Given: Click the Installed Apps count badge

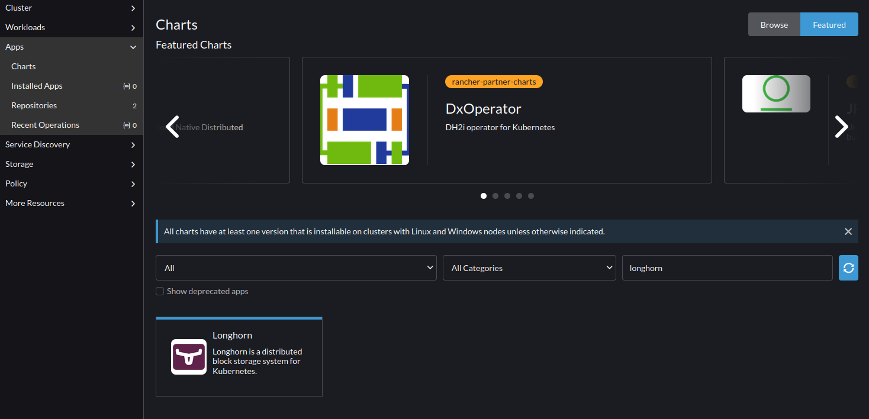Looking at the screenshot, I should [x=130, y=86].
